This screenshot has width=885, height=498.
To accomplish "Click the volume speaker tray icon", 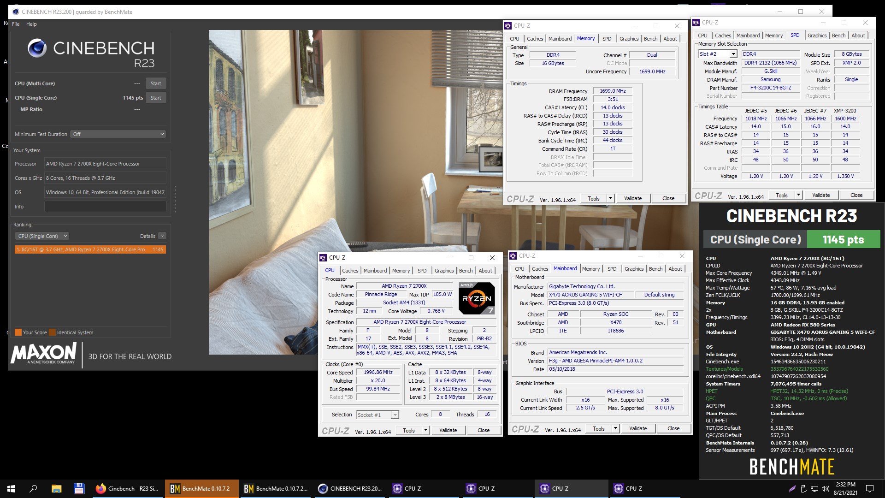I will (826, 489).
